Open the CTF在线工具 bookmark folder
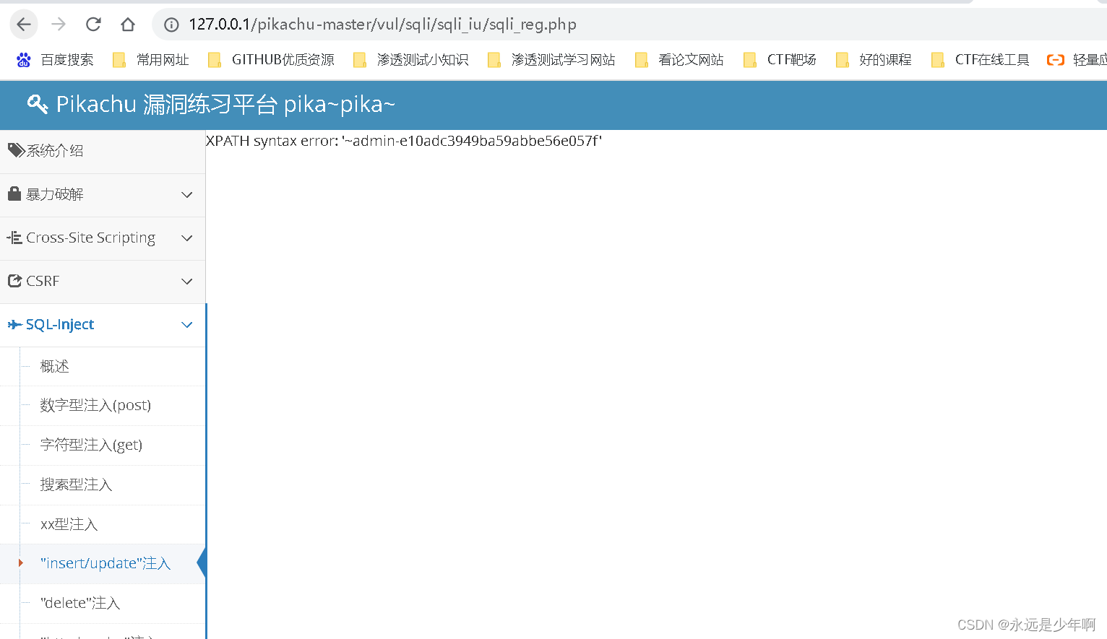The width and height of the screenshot is (1107, 639). 980,60
